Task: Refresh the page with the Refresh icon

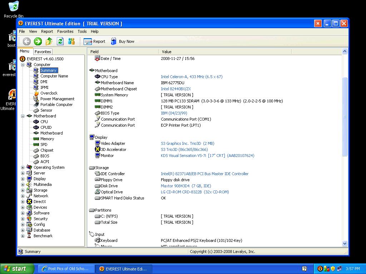Action: (x=60, y=41)
